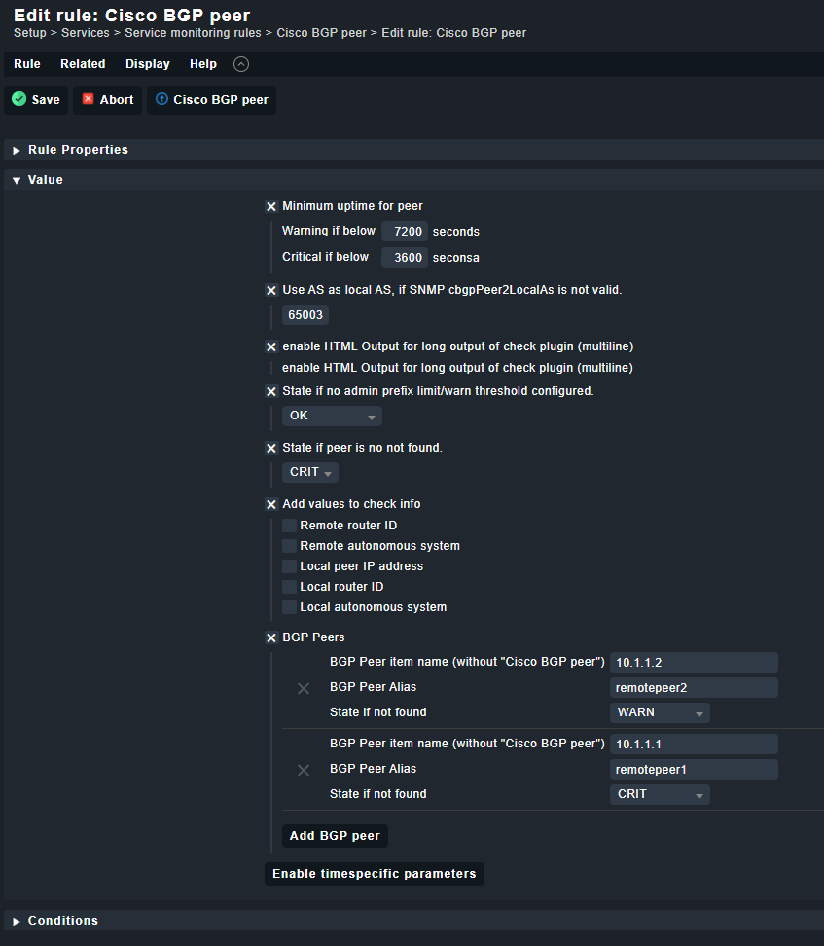Enable the Remote router ID checkbox
The width and height of the screenshot is (824, 946).
(x=290, y=526)
